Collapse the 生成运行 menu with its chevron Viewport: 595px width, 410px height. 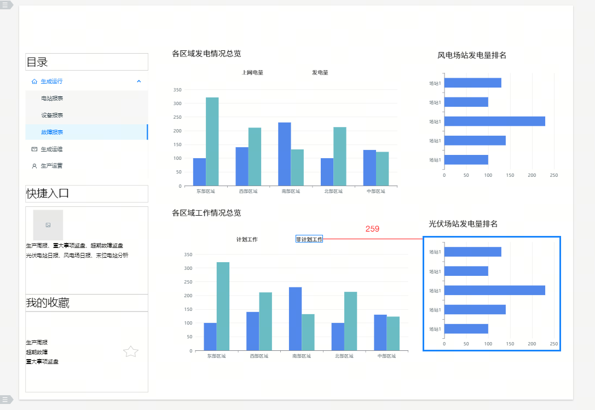139,81
